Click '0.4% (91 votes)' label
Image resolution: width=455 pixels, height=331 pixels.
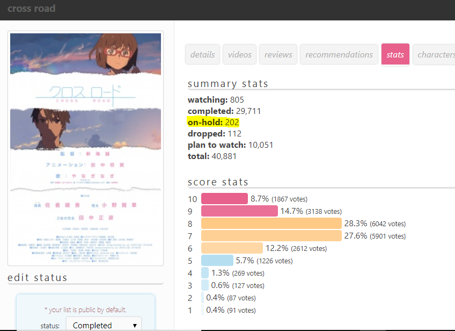click(x=231, y=310)
